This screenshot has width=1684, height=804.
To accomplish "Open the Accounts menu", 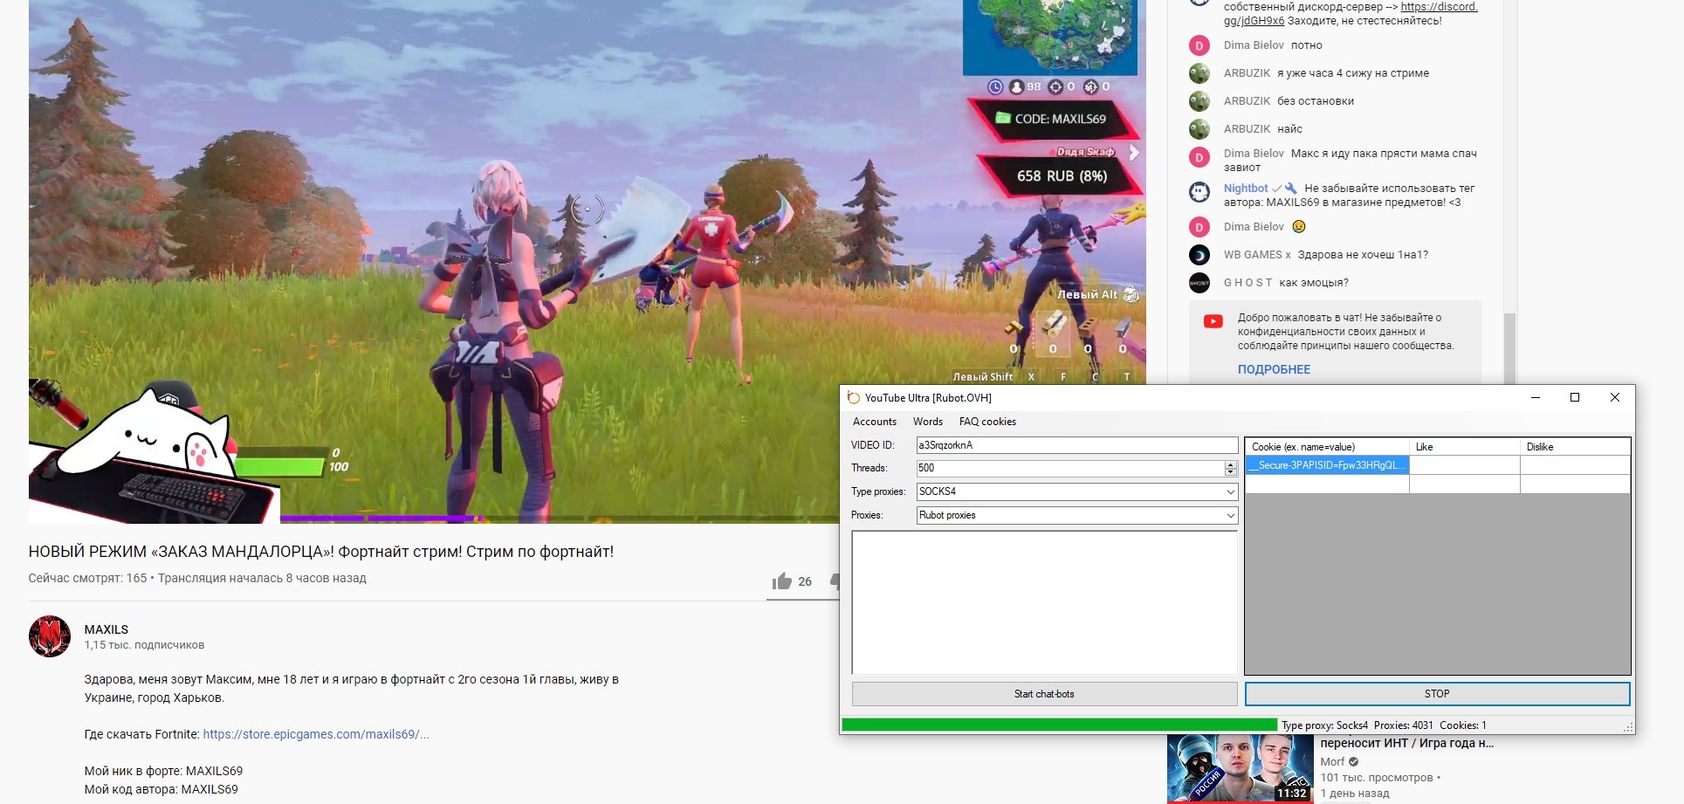I will pyautogui.click(x=874, y=422).
